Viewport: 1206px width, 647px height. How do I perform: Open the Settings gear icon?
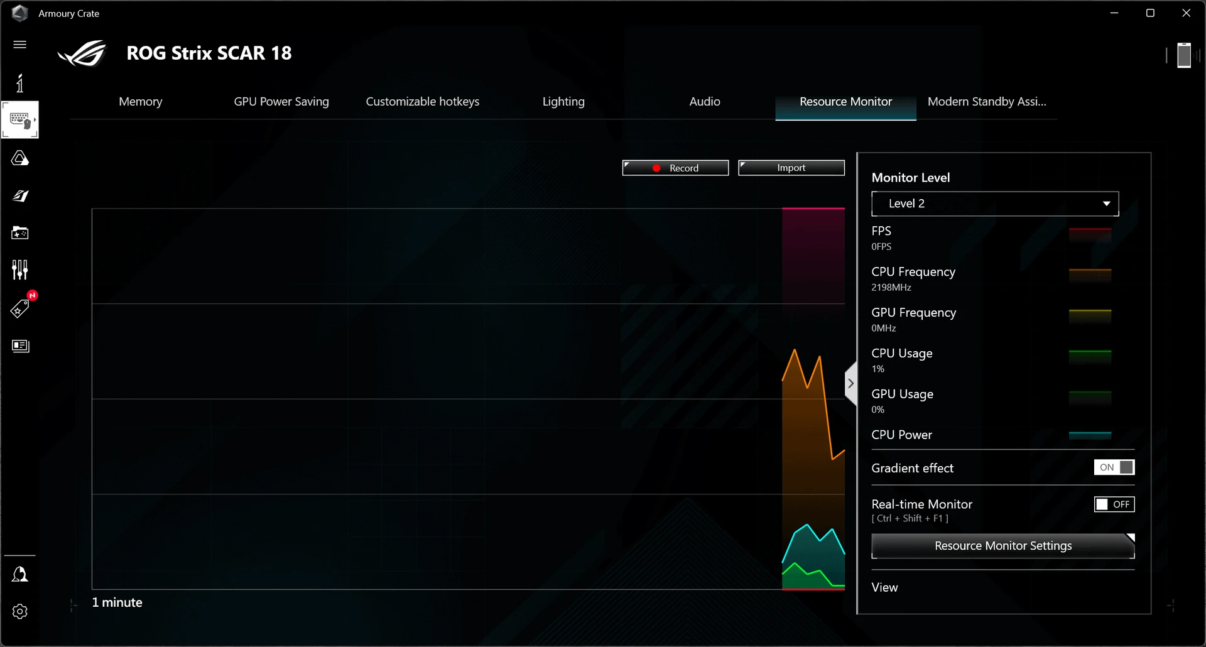tap(20, 611)
